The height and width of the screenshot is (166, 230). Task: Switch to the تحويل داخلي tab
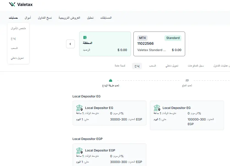pos(172,66)
